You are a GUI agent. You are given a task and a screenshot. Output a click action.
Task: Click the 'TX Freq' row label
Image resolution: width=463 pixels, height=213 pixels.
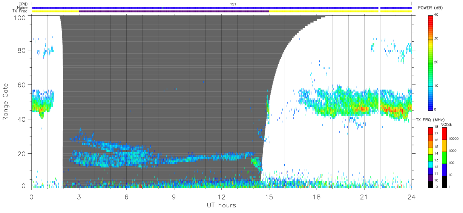click(21, 11)
